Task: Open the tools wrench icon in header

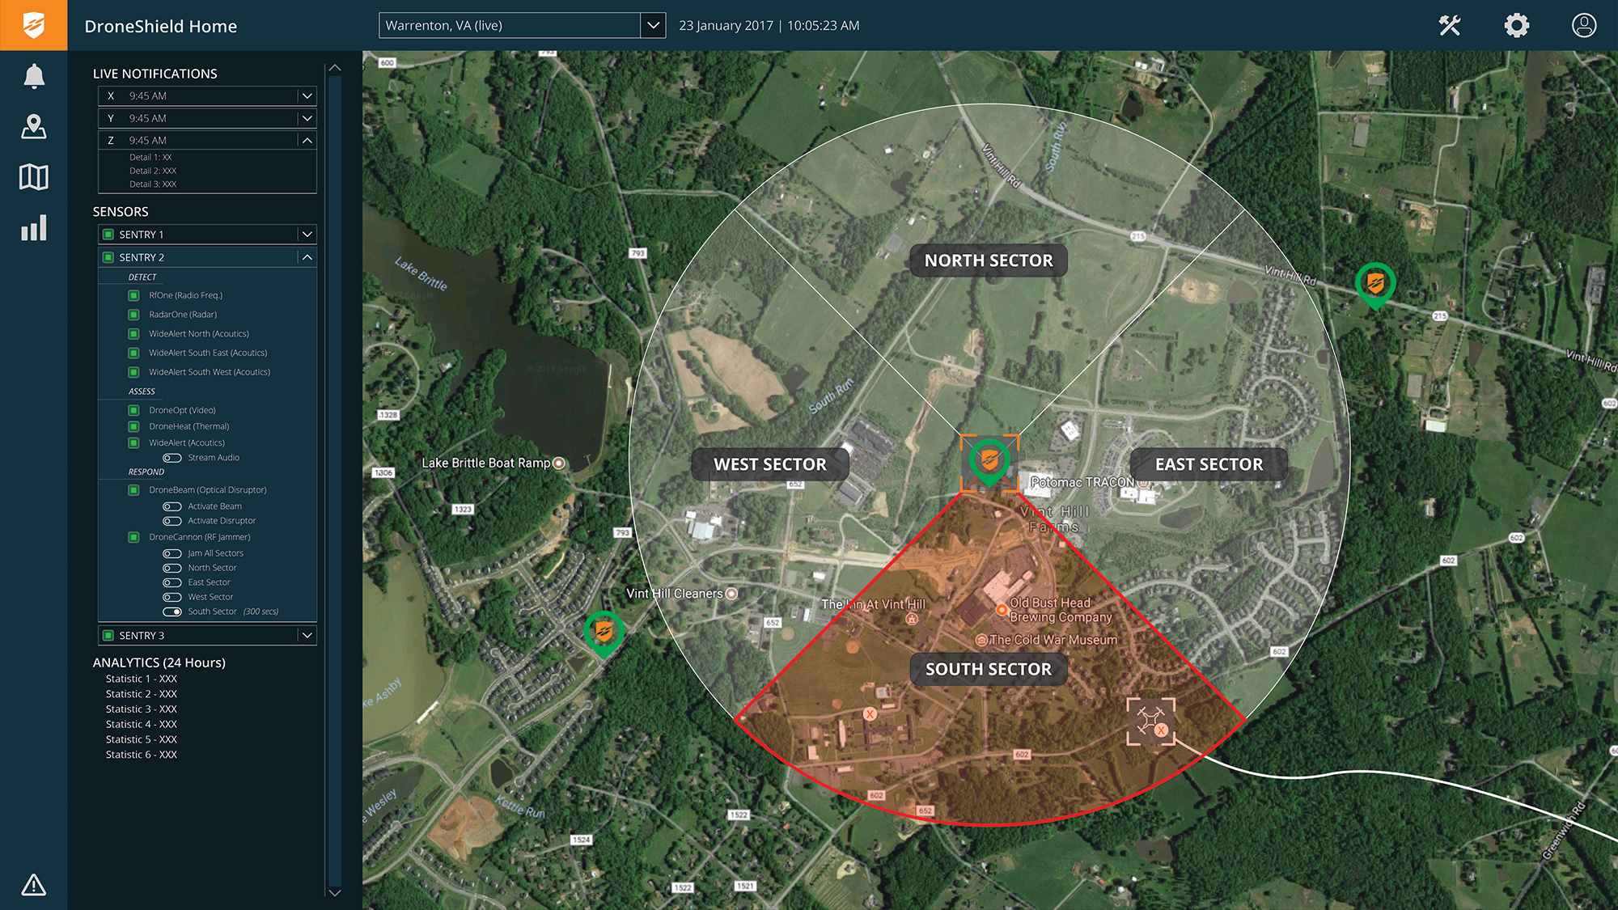Action: [1450, 26]
